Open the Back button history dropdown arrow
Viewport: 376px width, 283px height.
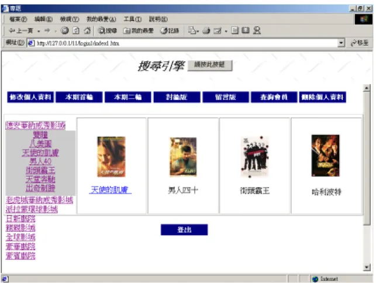[x=39, y=31]
